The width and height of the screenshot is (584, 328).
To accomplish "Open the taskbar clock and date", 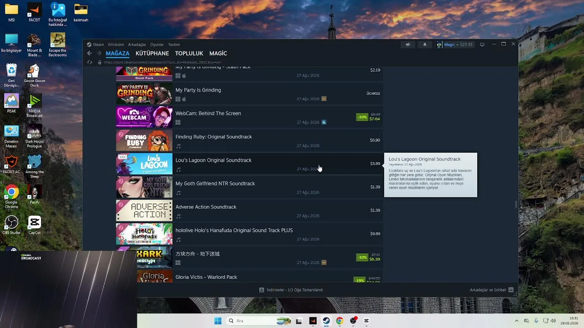I will coord(570,321).
